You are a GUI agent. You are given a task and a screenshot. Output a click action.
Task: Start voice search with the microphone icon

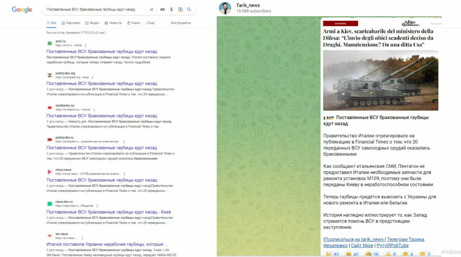pyautogui.click(x=171, y=10)
